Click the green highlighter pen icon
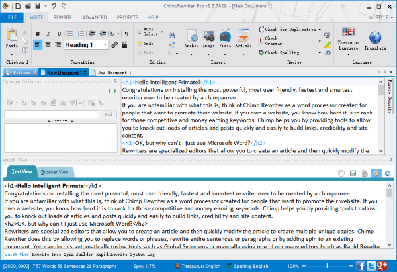397x272 pixels. click(x=328, y=44)
